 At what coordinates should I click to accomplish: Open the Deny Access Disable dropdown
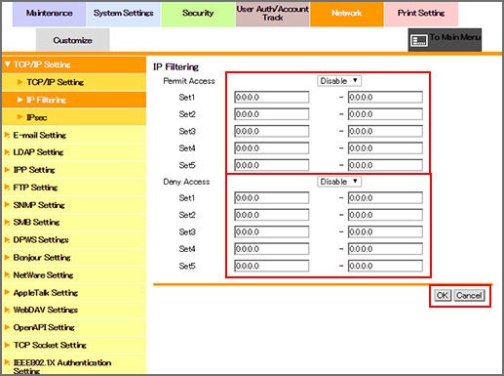click(x=339, y=182)
